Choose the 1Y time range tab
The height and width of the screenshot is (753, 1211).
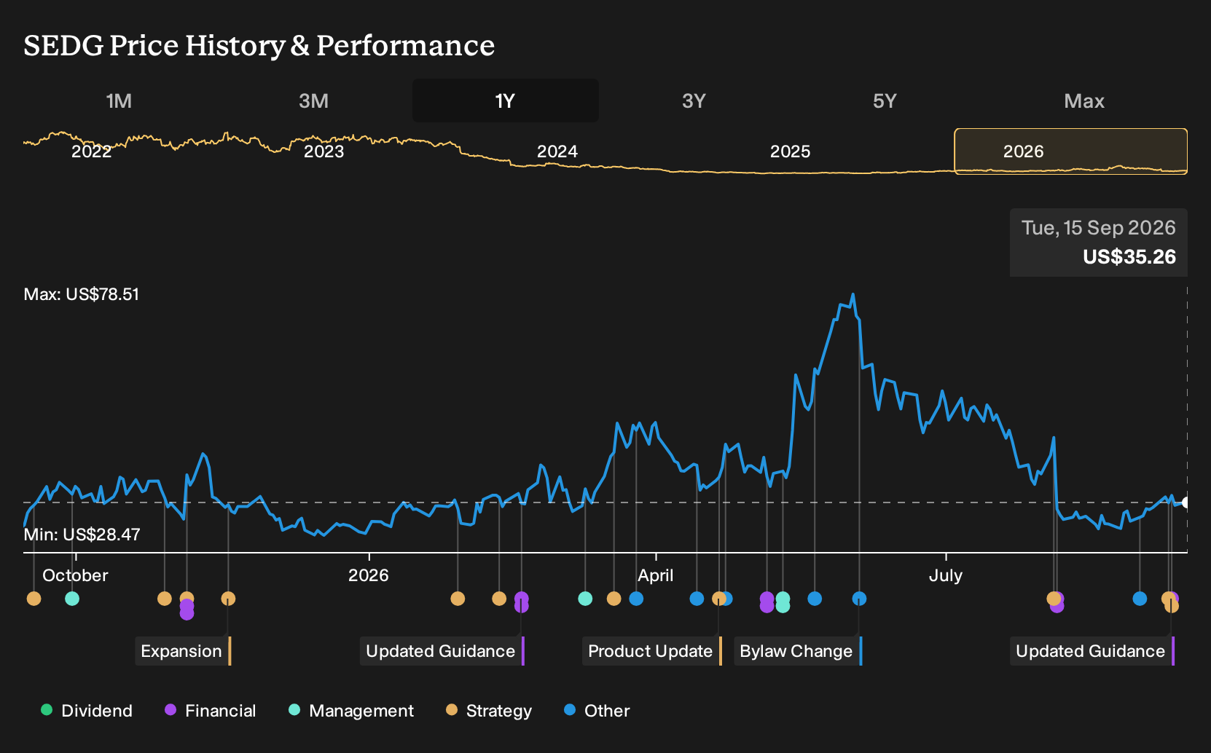coord(506,100)
